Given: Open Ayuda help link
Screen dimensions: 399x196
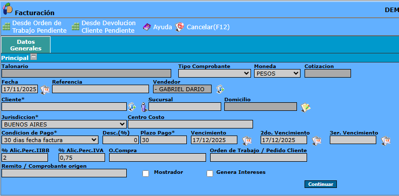Looking at the screenshot, I should (x=162, y=27).
